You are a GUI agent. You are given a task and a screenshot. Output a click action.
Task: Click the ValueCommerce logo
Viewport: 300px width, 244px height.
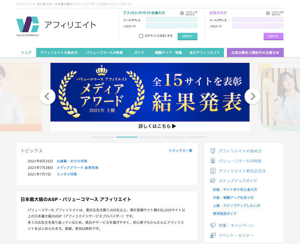(x=28, y=26)
